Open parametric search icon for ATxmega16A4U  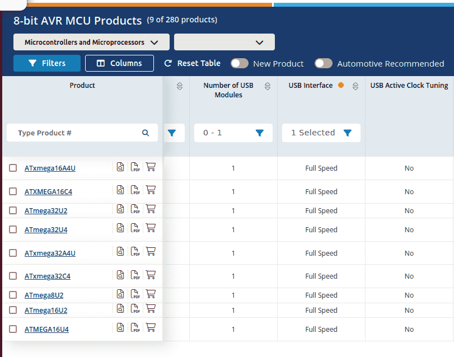pyautogui.click(x=120, y=167)
